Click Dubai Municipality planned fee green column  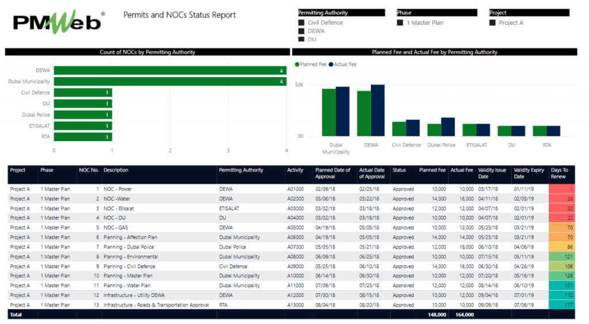tap(328, 112)
